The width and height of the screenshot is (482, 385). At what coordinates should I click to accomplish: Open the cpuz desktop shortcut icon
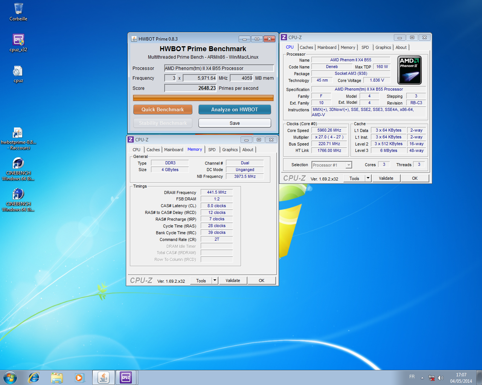point(18,74)
